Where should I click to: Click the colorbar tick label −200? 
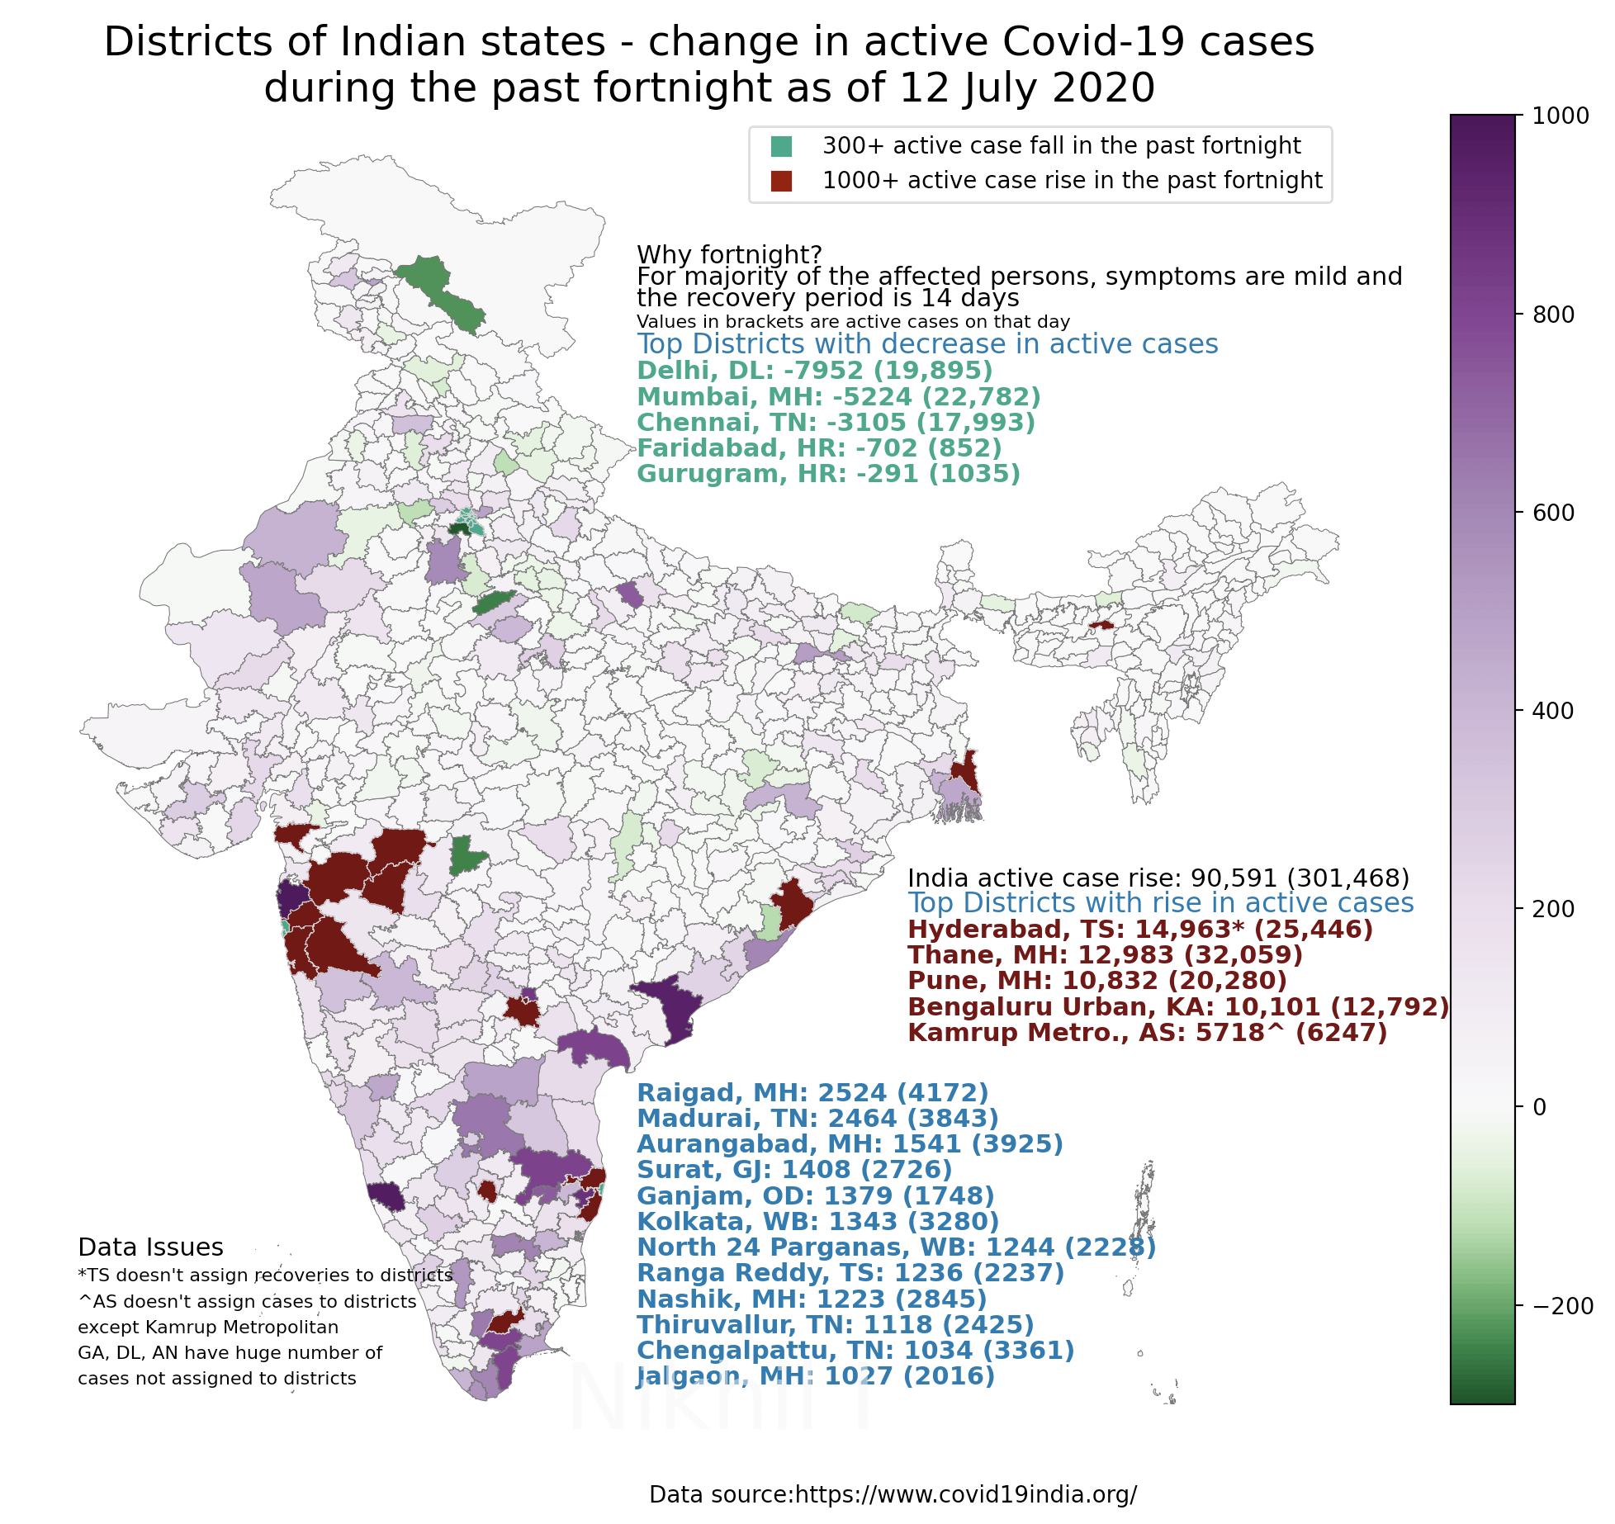(x=1562, y=1305)
